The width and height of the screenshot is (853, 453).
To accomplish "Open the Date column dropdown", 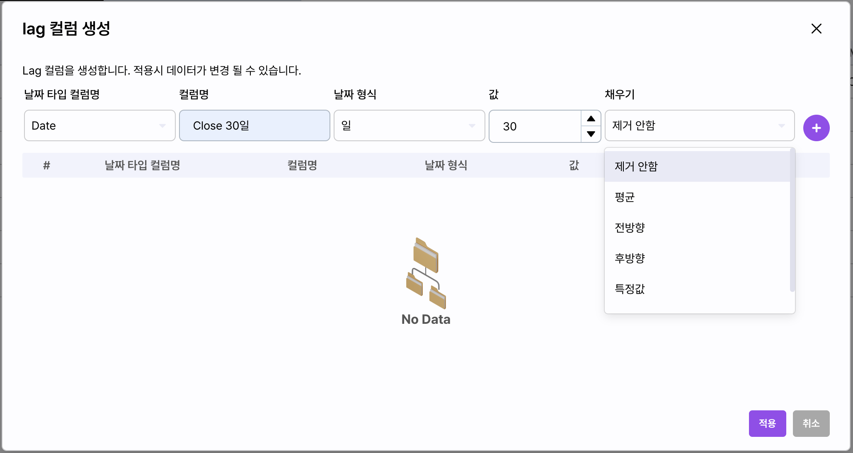I will click(x=100, y=125).
